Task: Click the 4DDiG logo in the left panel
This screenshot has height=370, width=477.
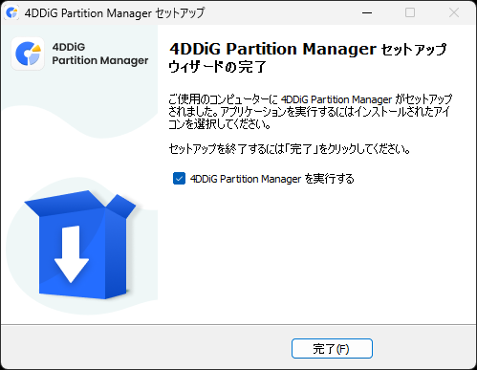Action: (x=28, y=54)
